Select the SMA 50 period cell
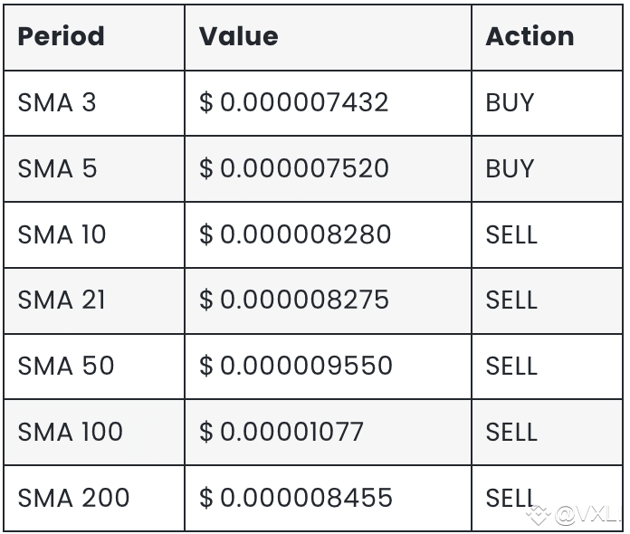Screen dimensions: 630x534 (66, 366)
